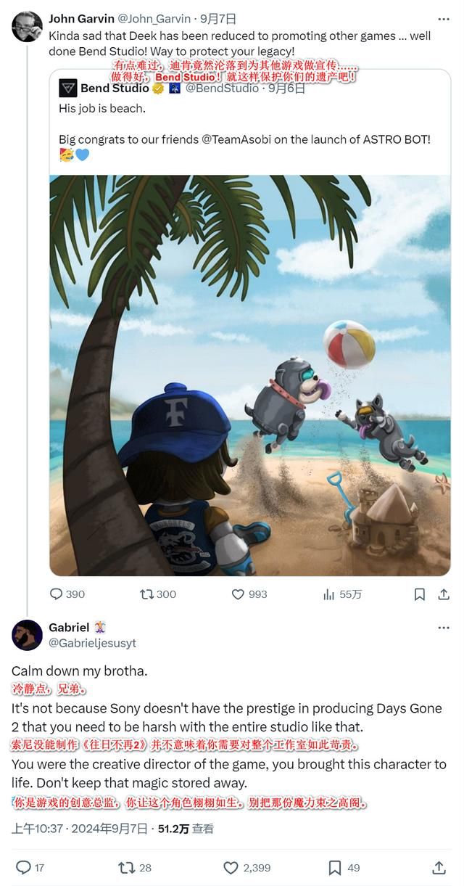Open John Garvin's profile avatar
The width and height of the screenshot is (464, 886).
[27, 26]
